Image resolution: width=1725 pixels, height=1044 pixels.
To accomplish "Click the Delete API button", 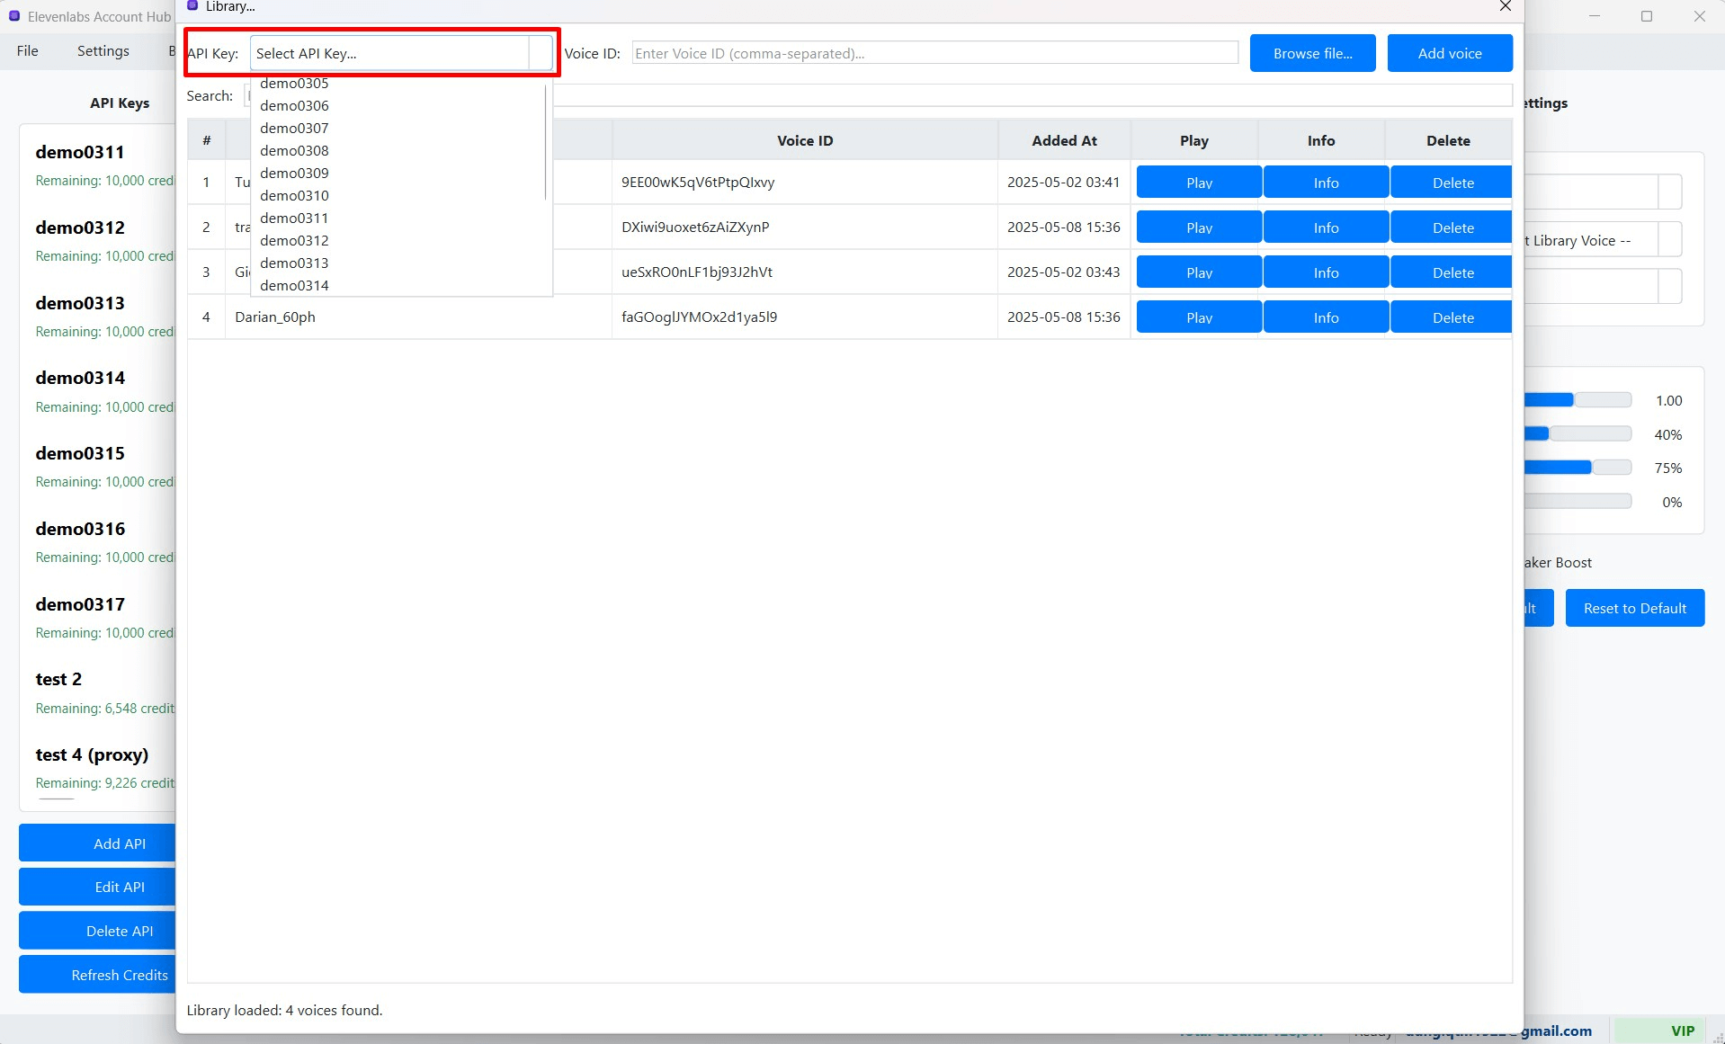I will coord(97,931).
